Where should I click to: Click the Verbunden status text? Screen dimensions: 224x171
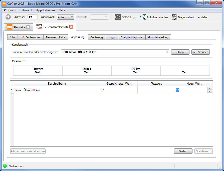16,166
